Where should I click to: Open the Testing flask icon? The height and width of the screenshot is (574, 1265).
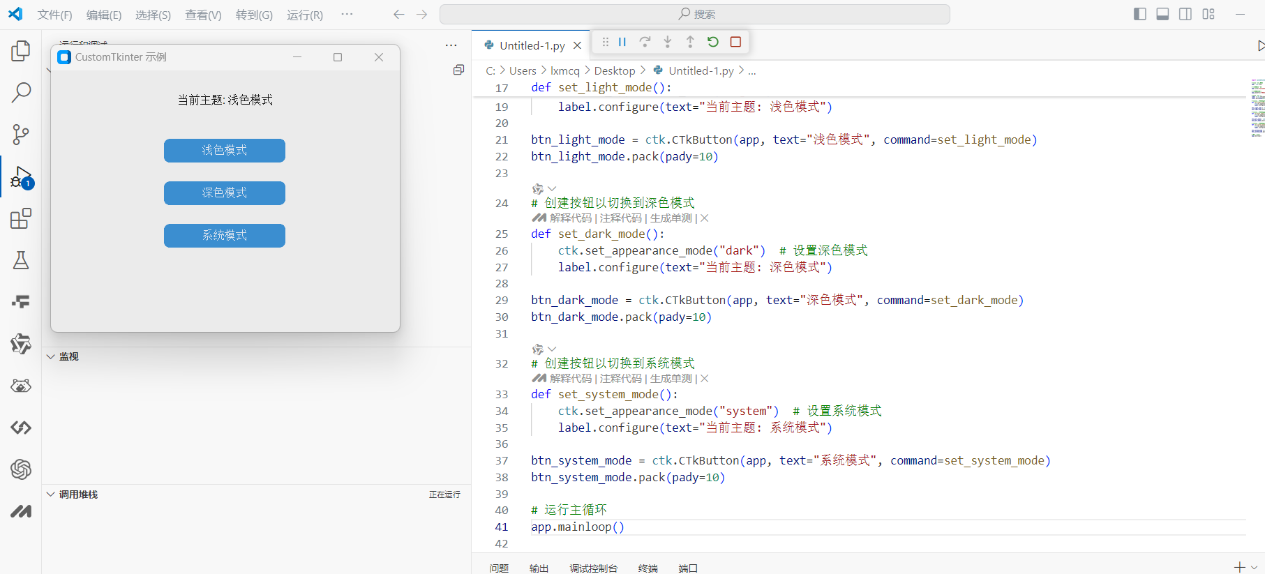21,260
